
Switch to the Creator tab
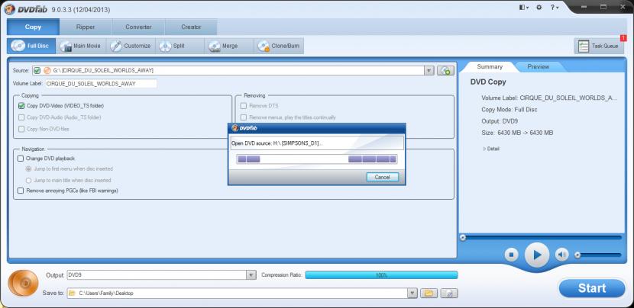191,27
